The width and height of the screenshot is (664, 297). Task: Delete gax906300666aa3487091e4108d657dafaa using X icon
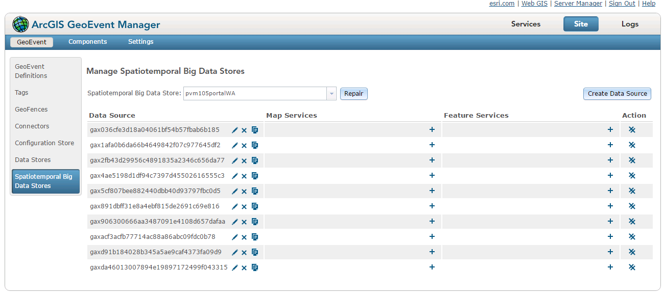(244, 222)
